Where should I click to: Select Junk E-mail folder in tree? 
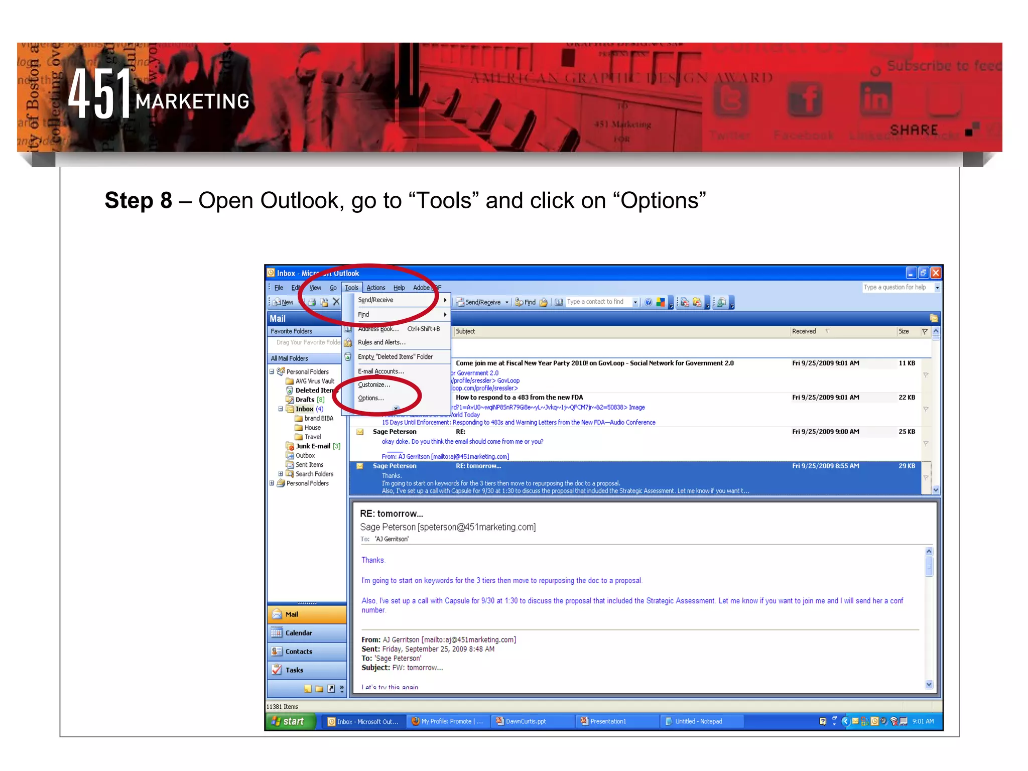tap(313, 446)
